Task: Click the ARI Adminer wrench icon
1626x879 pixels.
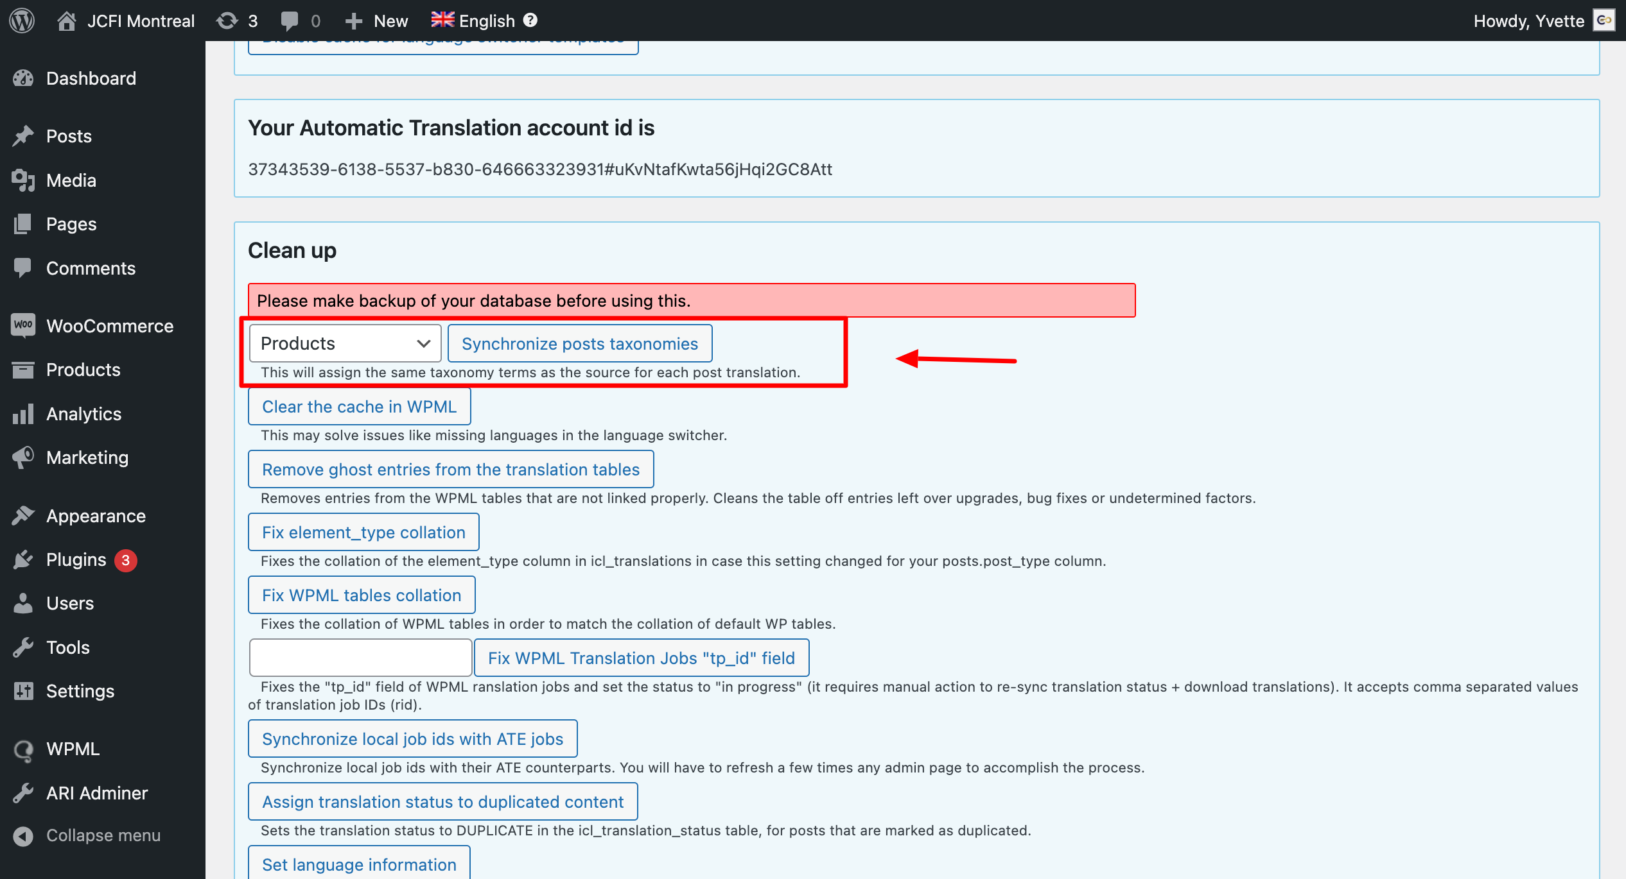Action: coord(23,793)
